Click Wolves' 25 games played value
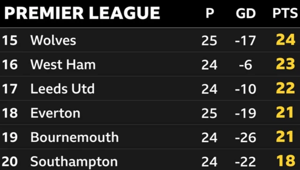This screenshot has height=170, width=300. 210,41
